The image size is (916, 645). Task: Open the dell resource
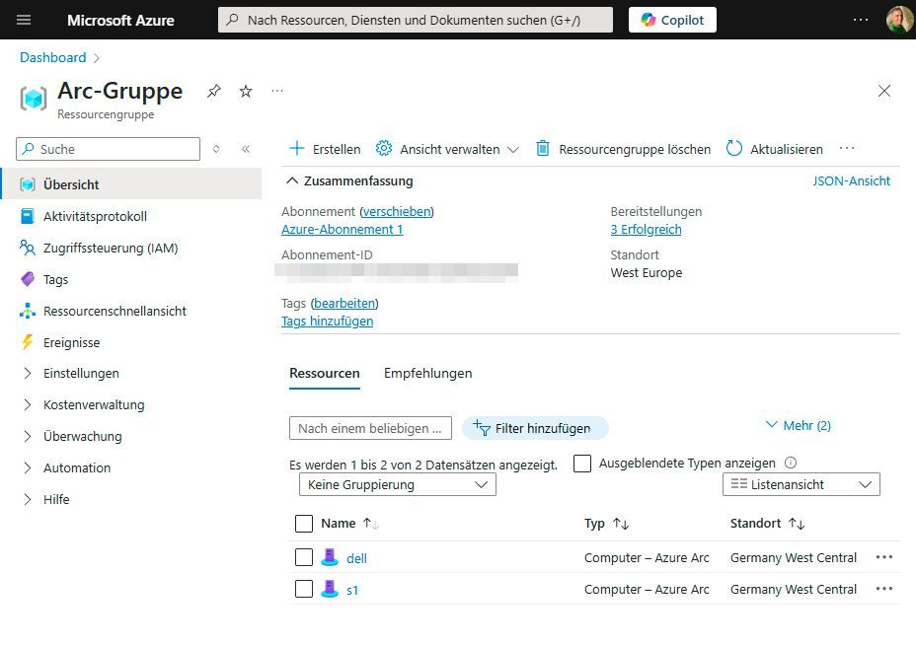pyautogui.click(x=356, y=558)
